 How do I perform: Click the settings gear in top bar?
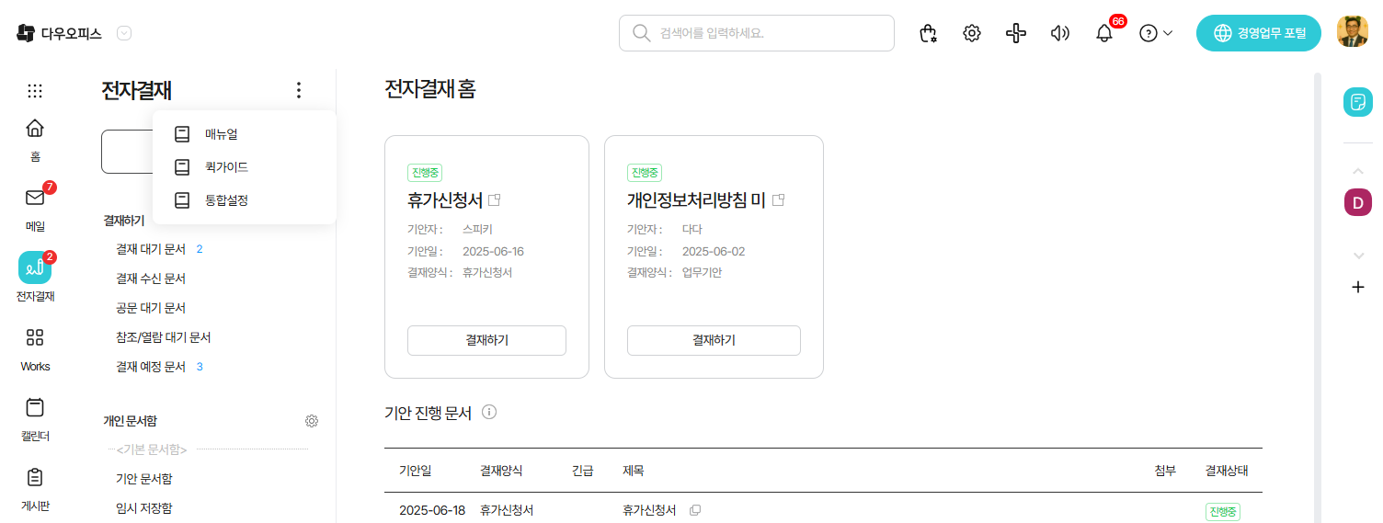(x=971, y=33)
